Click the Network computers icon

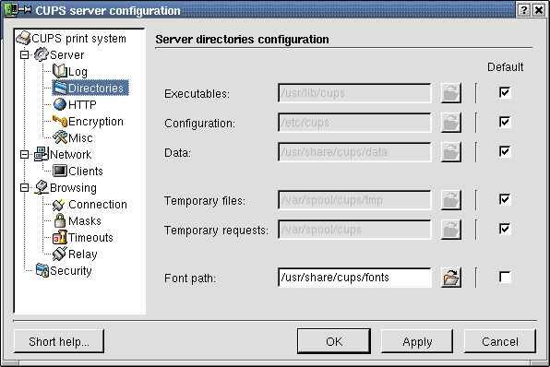click(x=42, y=154)
